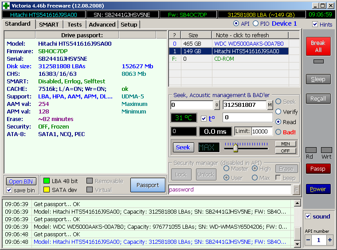Click the yellow SATA dev indicator

(x=47, y=190)
